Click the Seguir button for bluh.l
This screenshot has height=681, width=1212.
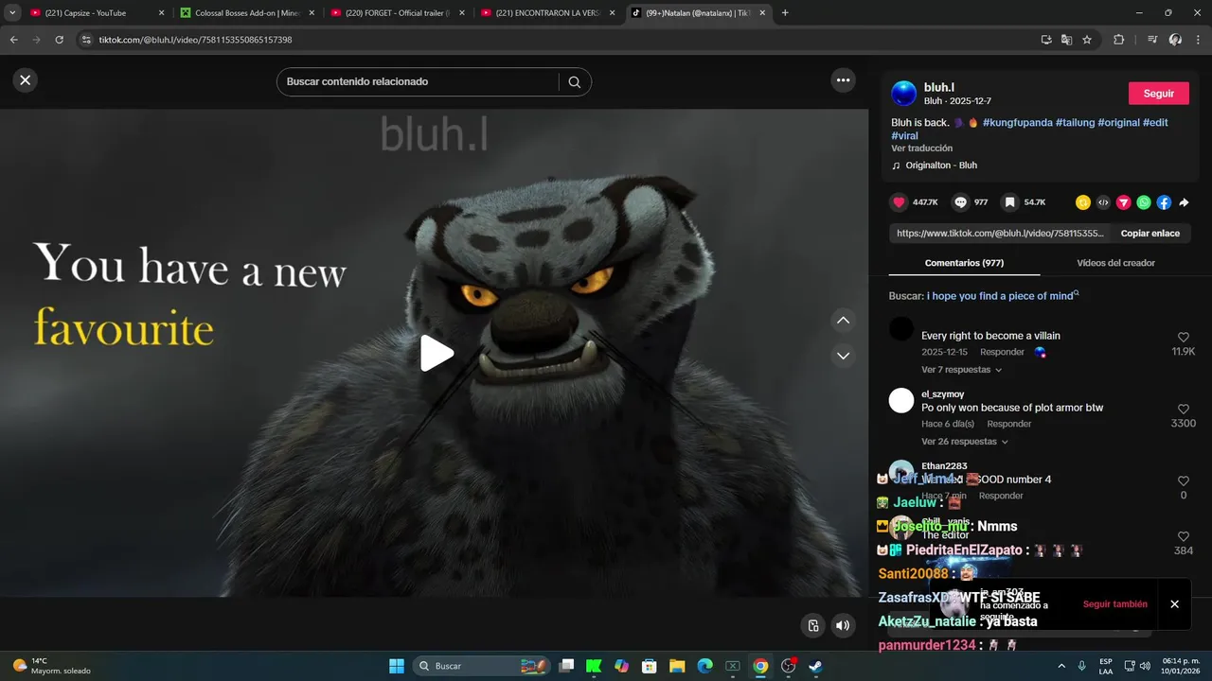click(x=1158, y=94)
